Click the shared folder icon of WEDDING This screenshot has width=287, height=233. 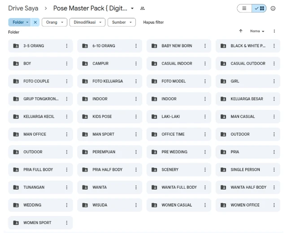pos(16,205)
